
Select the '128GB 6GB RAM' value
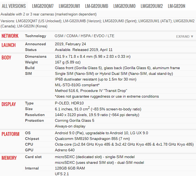tap(70, 168)
